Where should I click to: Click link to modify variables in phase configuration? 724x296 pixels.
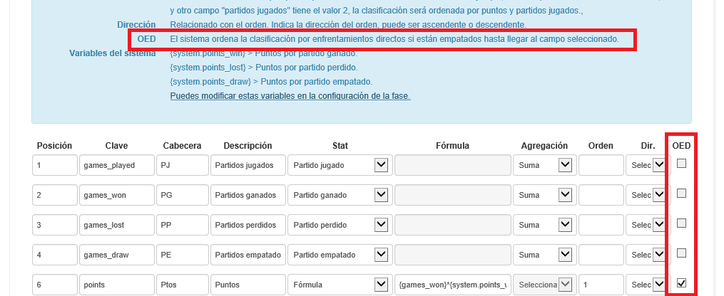[290, 96]
